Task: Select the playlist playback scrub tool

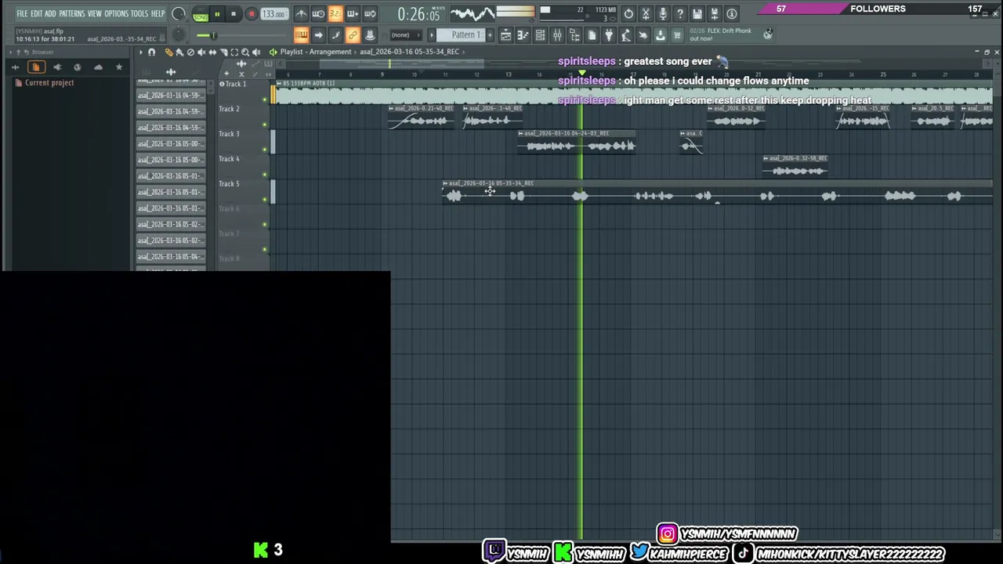Action: click(256, 52)
